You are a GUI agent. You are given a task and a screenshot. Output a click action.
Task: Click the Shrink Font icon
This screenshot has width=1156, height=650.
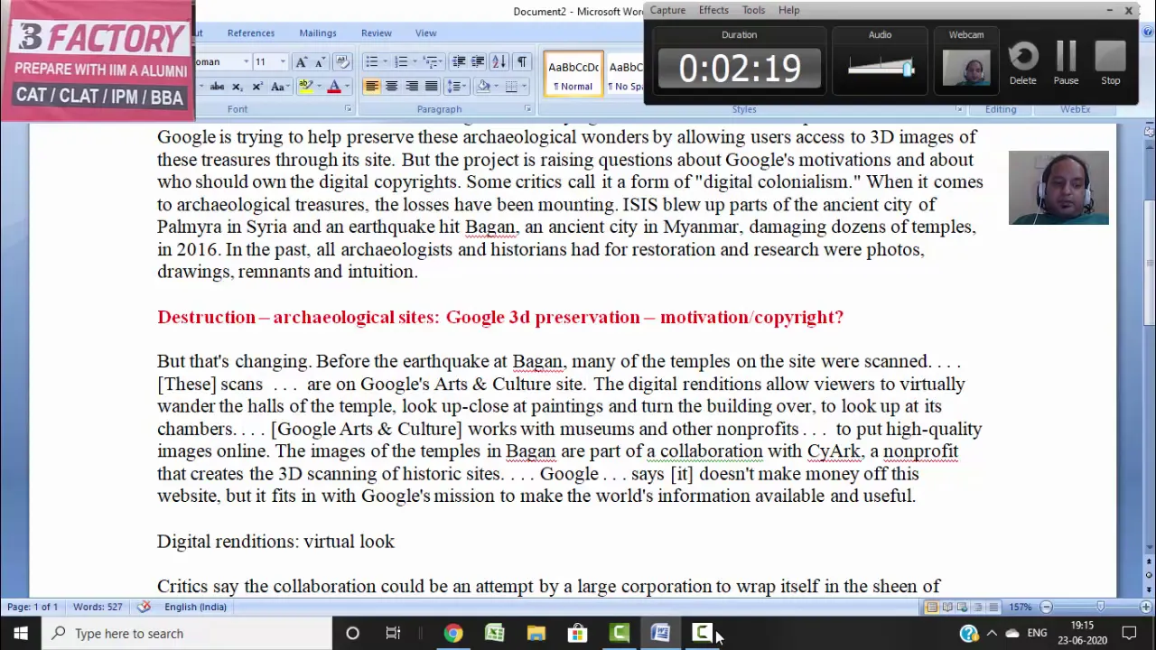tap(321, 61)
